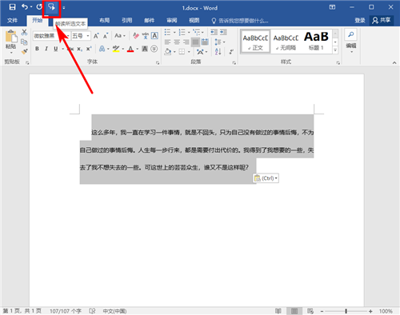
Task: Apply red font color button
Action: pos(130,49)
